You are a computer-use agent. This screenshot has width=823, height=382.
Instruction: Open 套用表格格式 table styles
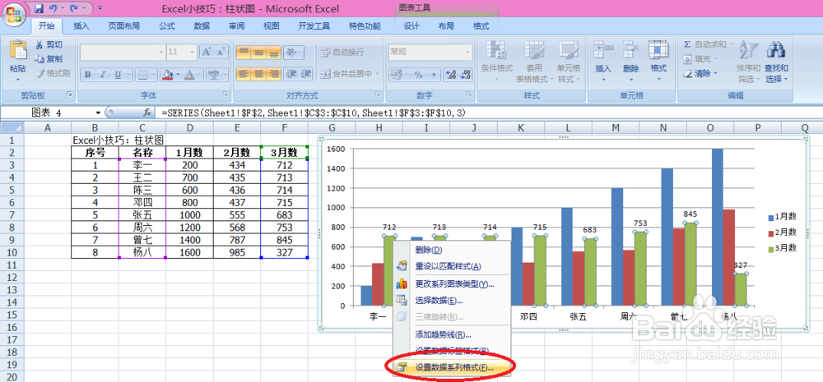pos(534,62)
